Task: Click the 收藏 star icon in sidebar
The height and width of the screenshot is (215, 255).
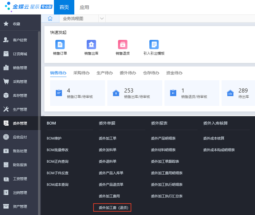Action: (x=6, y=24)
